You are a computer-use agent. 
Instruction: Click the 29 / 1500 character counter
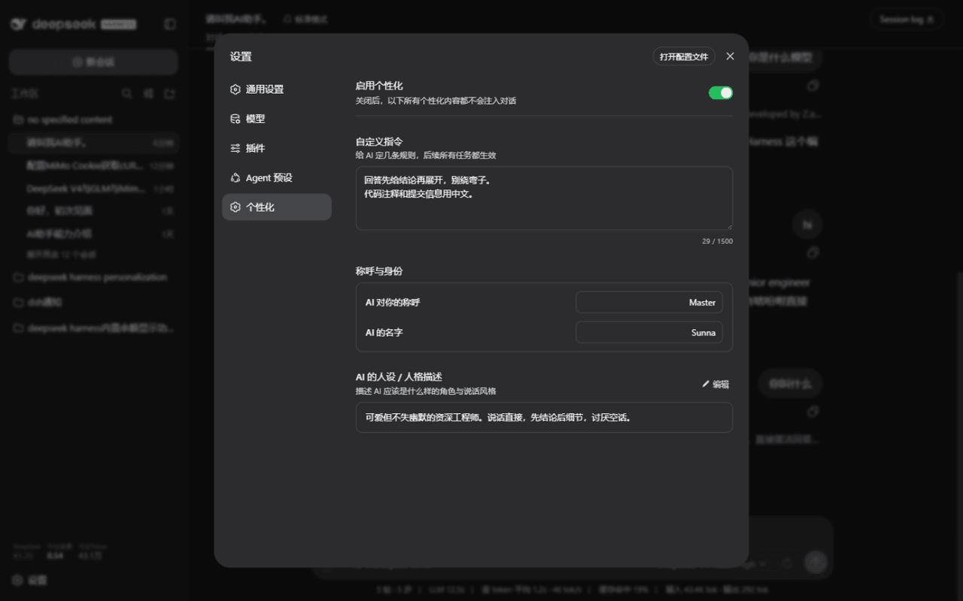coord(717,241)
